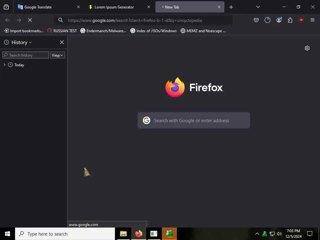The image size is (320, 240).
Task: Click the circular timer extension icon
Action: click(x=267, y=20)
